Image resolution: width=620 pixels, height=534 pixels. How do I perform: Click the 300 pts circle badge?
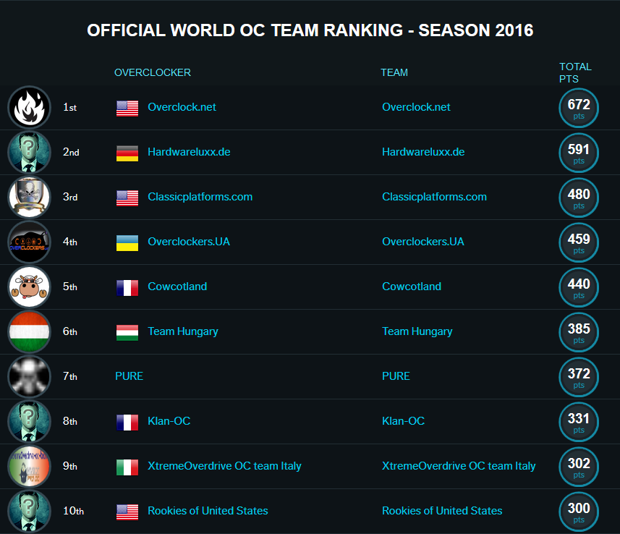tap(579, 512)
